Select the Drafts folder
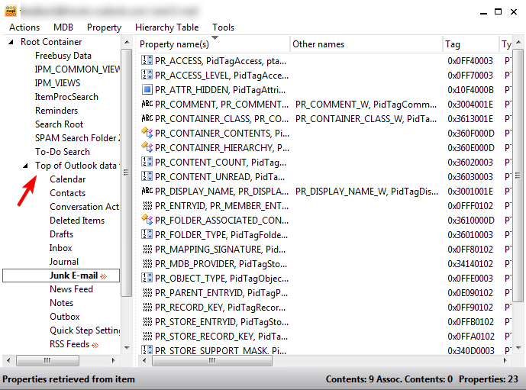This screenshot has height=390, width=526. coord(61,234)
